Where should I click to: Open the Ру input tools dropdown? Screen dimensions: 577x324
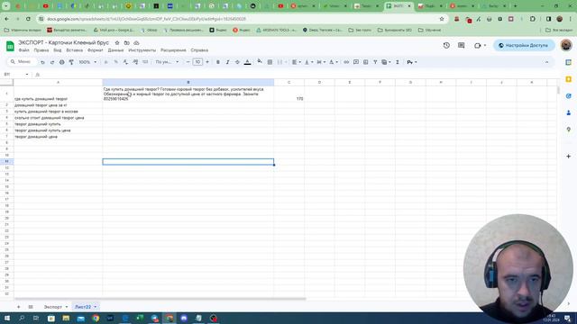[x=412, y=62]
